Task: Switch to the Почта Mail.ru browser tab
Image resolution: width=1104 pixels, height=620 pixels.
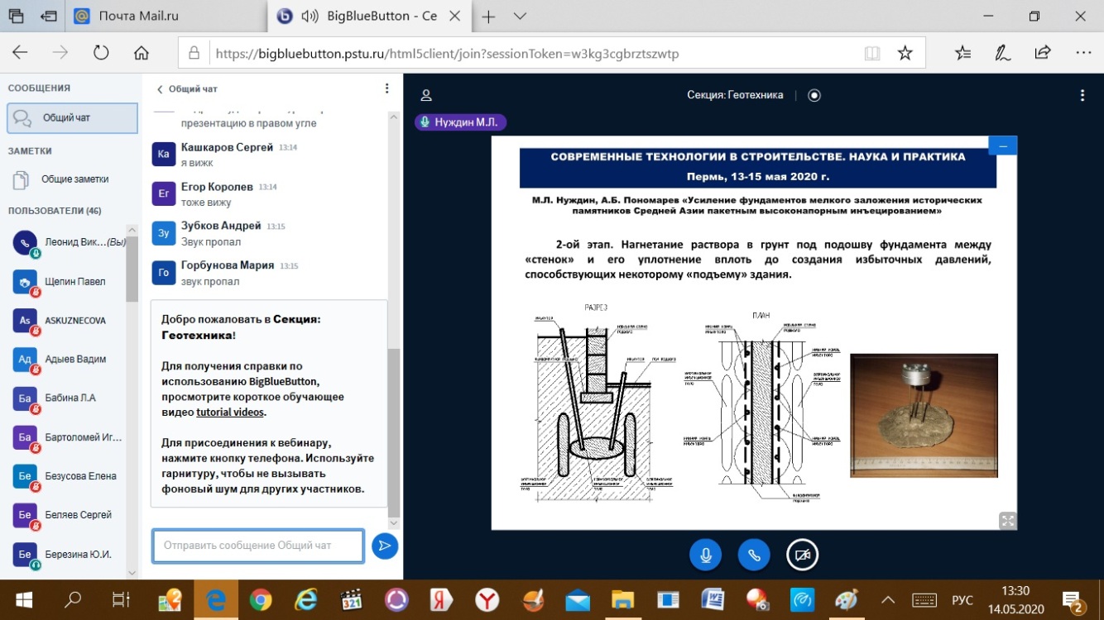Action: coord(165,16)
